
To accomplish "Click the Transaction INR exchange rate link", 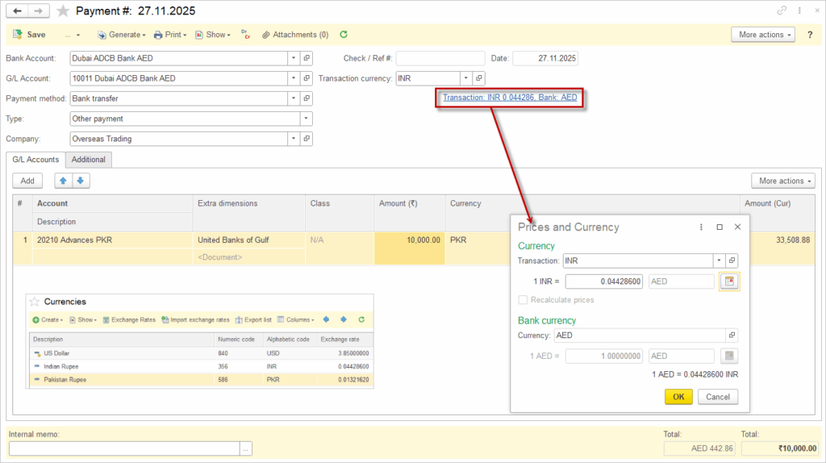I will 510,98.
